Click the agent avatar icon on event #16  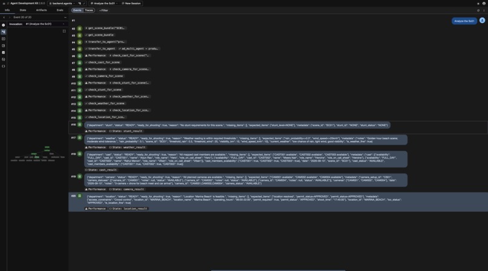coord(79,125)
